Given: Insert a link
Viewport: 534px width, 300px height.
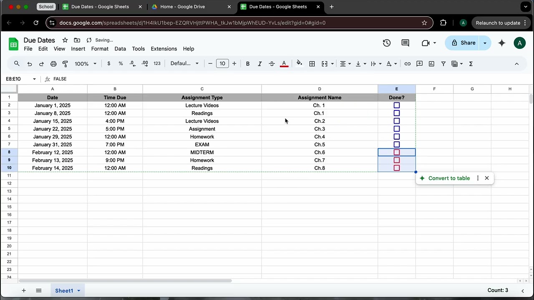Looking at the screenshot, I should (x=408, y=64).
